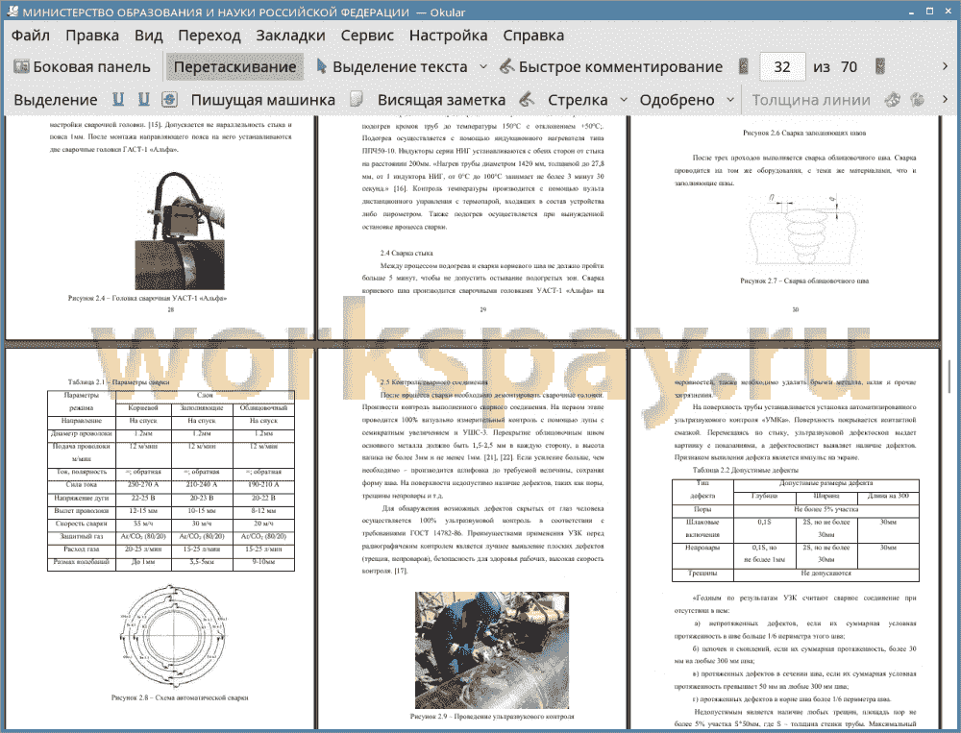Expand main toolbar overflow chevron
The width and height of the screenshot is (961, 733).
[x=945, y=66]
